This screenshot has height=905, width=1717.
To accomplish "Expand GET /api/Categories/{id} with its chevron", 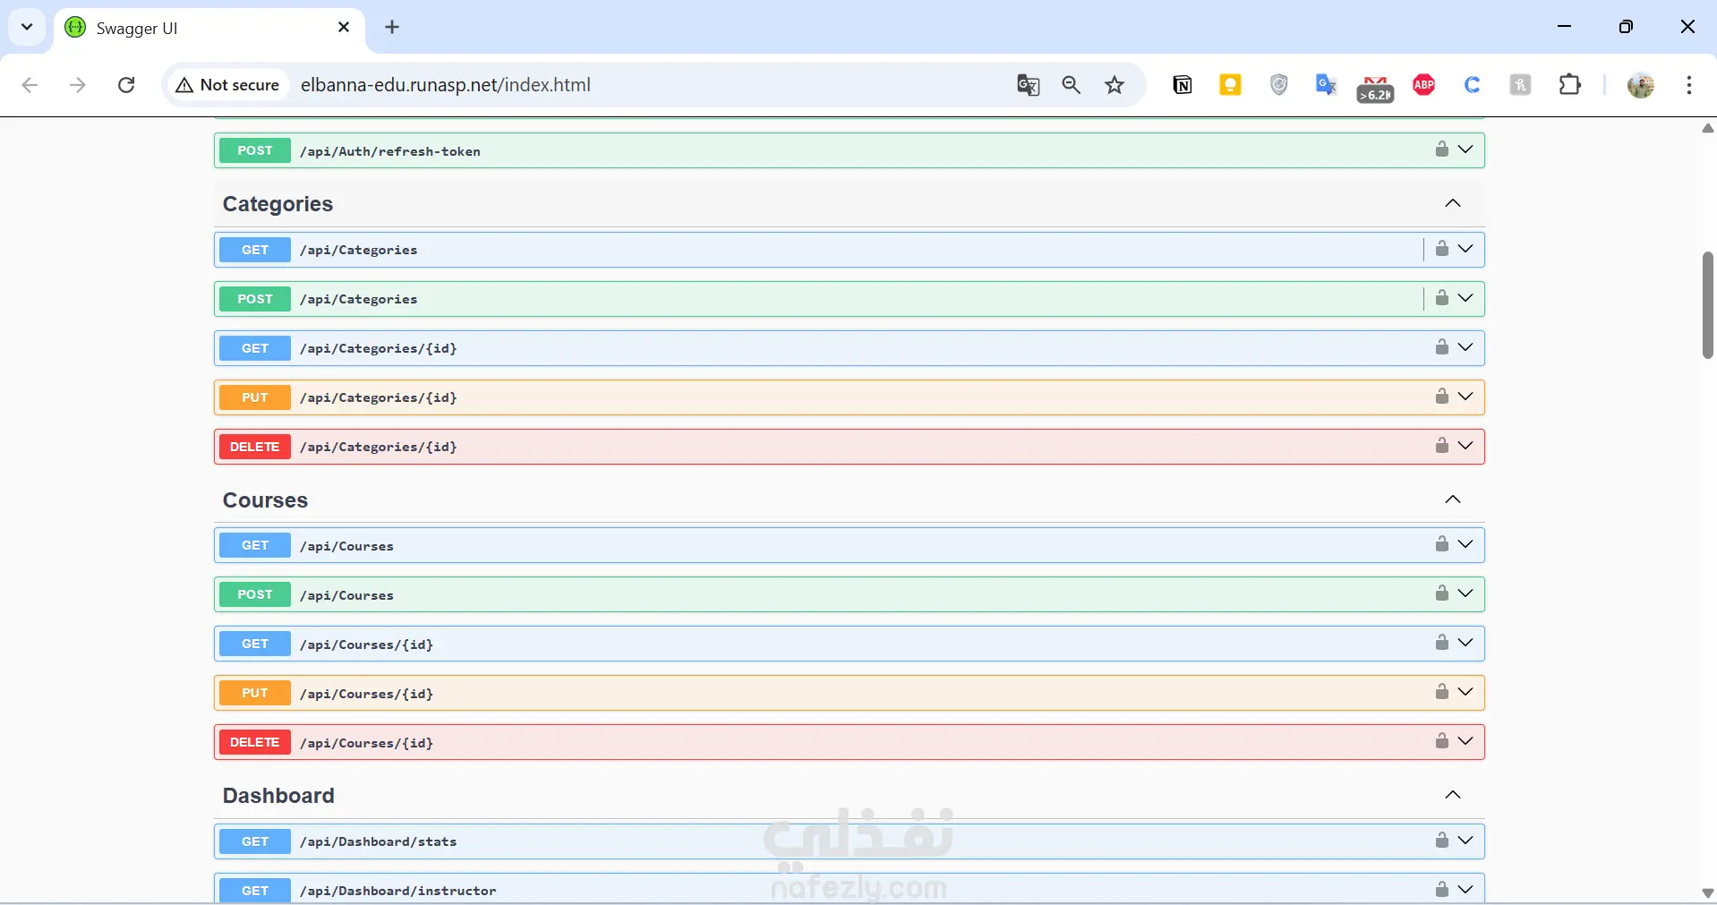I will [x=1465, y=347].
